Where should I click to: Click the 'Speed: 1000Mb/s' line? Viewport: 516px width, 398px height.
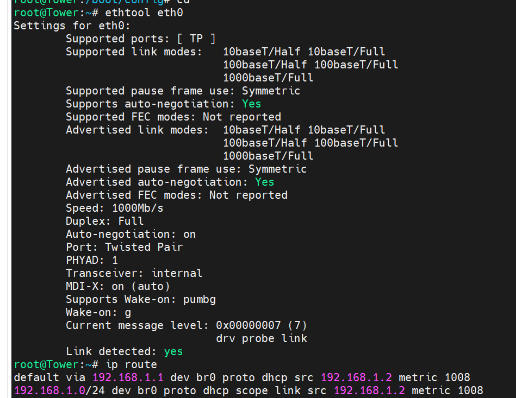pyautogui.click(x=115, y=208)
